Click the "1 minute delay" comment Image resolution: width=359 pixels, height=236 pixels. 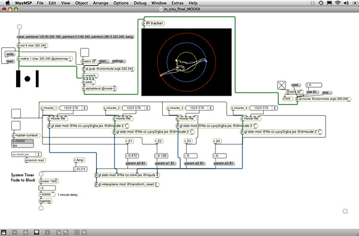(x=68, y=195)
